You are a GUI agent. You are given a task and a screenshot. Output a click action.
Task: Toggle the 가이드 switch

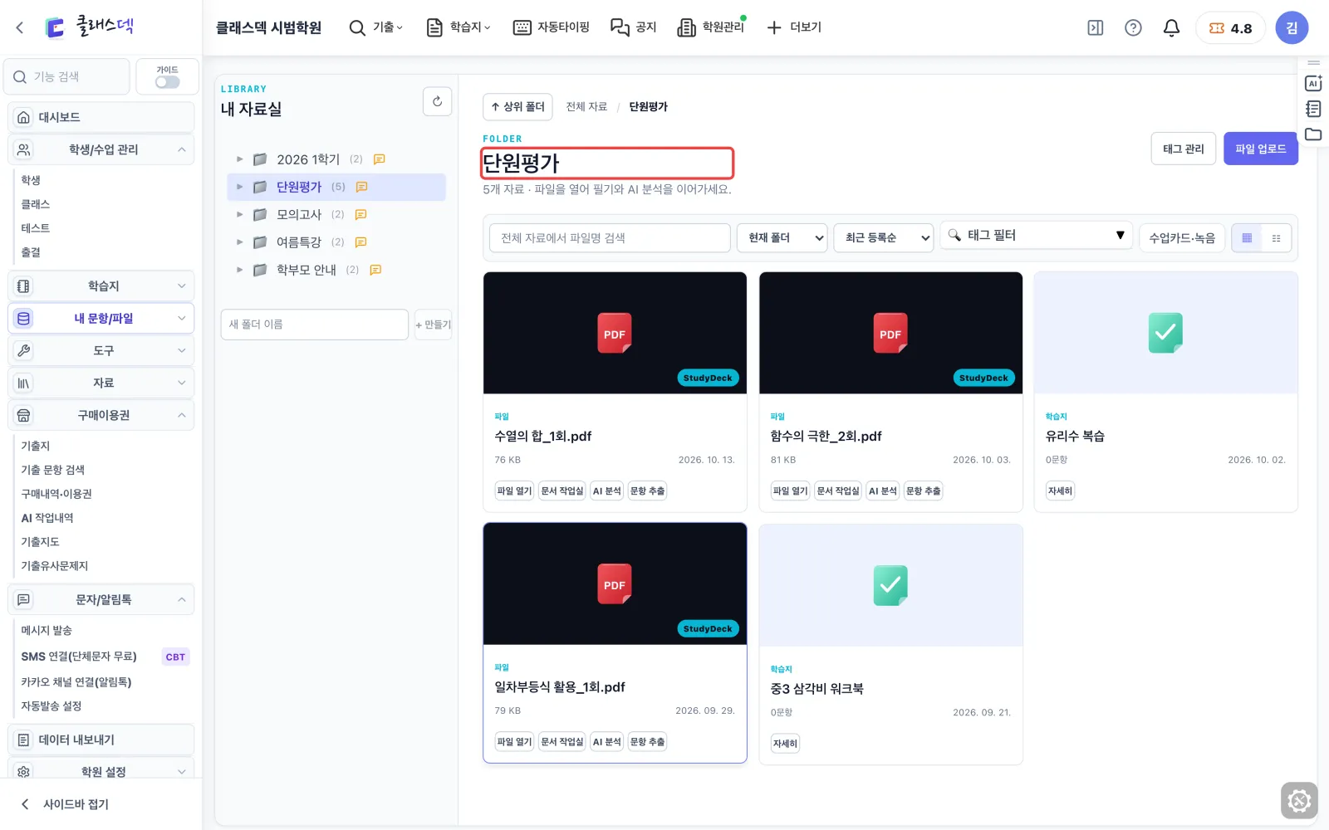pos(167,81)
